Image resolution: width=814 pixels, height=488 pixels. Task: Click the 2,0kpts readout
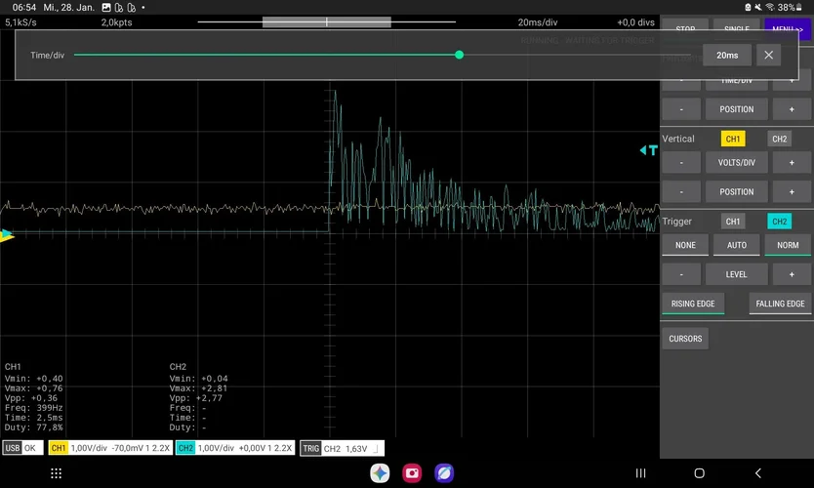pyautogui.click(x=116, y=22)
